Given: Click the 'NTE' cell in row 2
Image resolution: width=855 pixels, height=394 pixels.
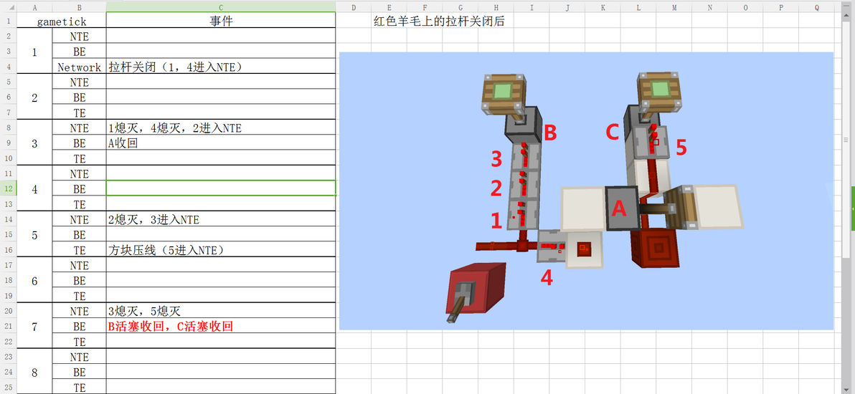Looking at the screenshot, I should (79, 36).
